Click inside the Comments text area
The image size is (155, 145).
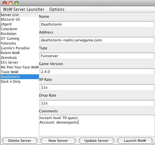97,126
